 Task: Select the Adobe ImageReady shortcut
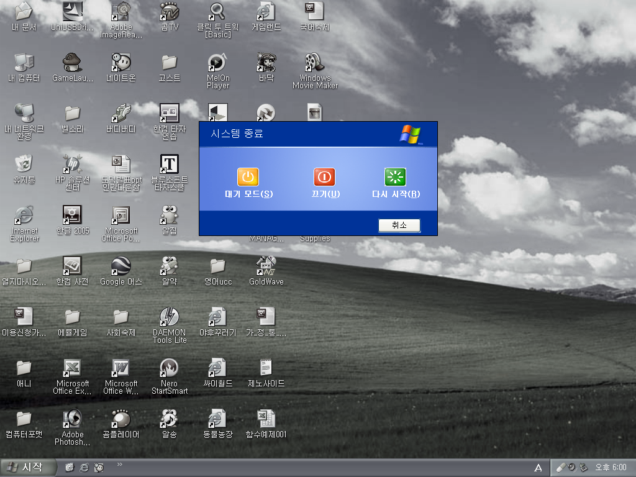(121, 20)
